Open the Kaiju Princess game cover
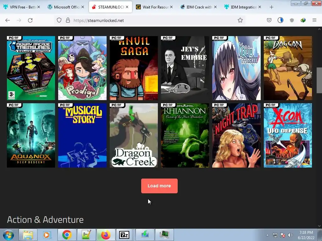Screen dimensions: 322x241 [x=236, y=68]
